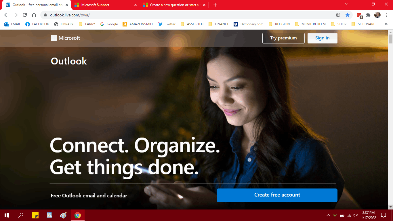Viewport: 393px width, 221px height.
Task: Click the Sign in button
Action: [323, 38]
